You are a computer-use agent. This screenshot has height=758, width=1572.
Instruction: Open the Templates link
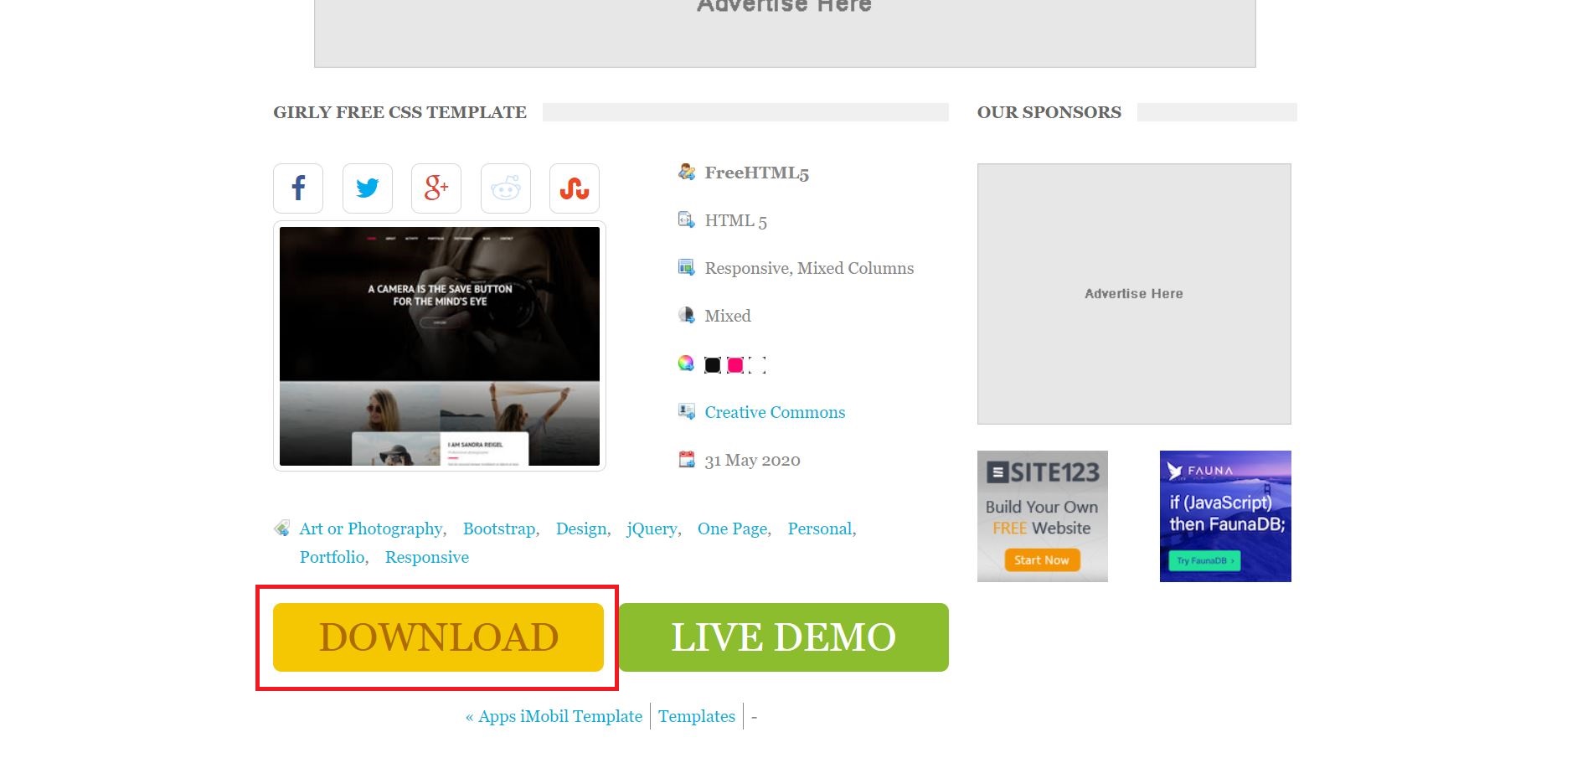pyautogui.click(x=697, y=716)
